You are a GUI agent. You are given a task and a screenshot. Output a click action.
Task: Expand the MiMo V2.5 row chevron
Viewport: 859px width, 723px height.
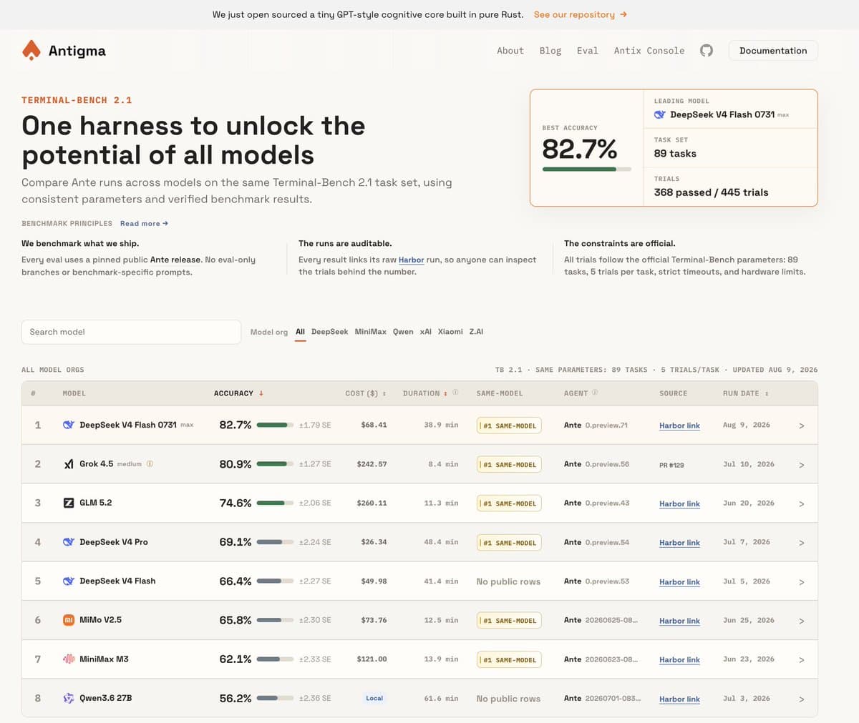click(x=801, y=621)
